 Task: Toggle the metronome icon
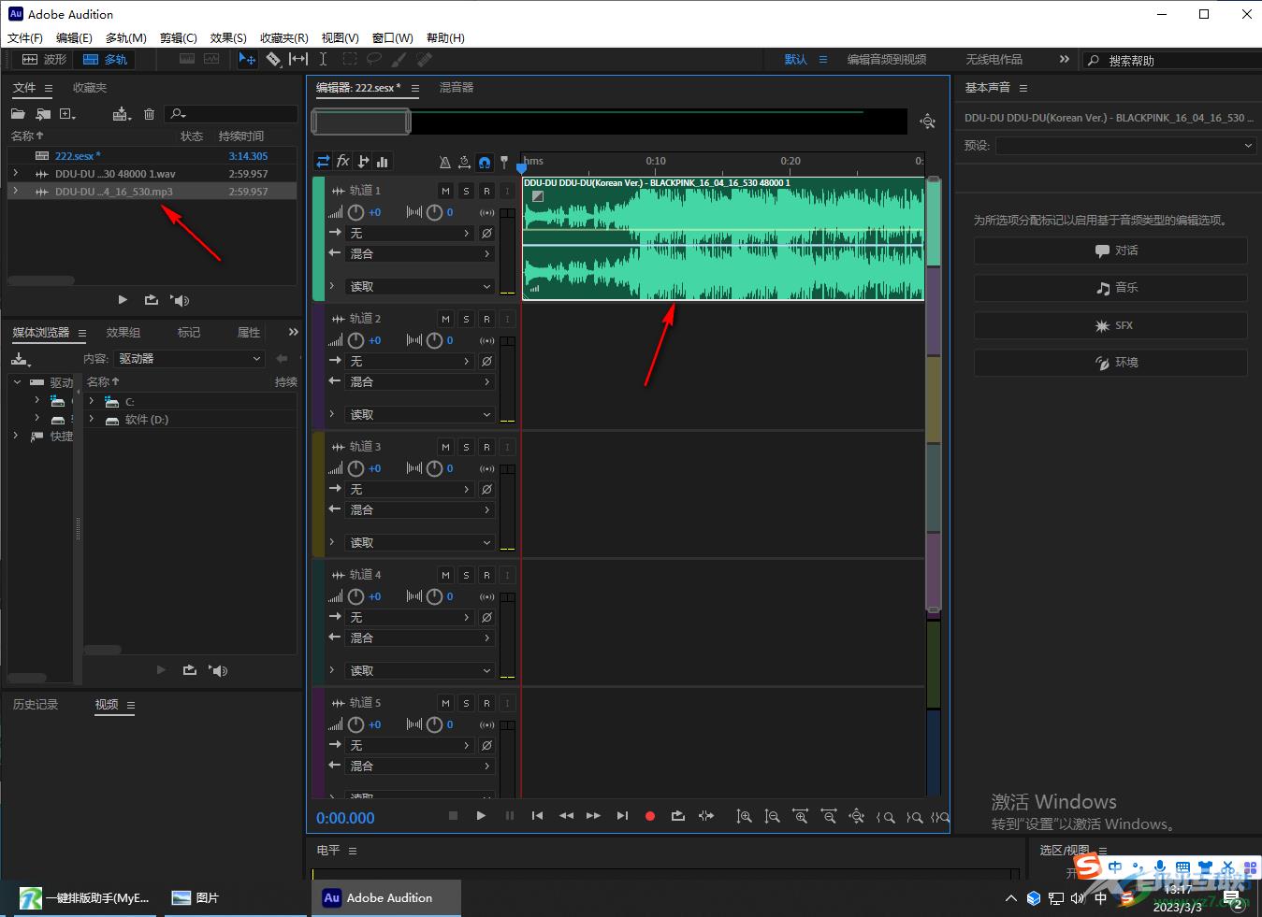(444, 162)
